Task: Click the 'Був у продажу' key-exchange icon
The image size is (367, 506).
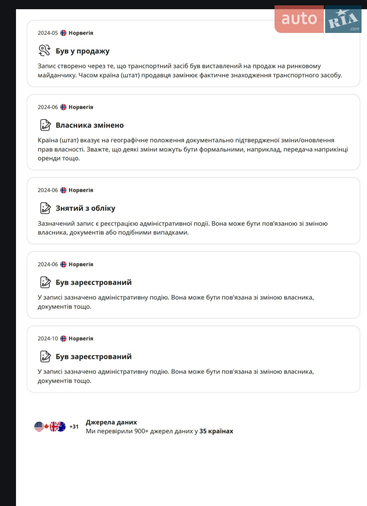Action: click(45, 50)
